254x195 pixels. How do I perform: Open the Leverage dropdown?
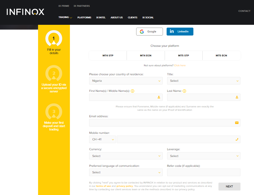[x=204, y=156]
